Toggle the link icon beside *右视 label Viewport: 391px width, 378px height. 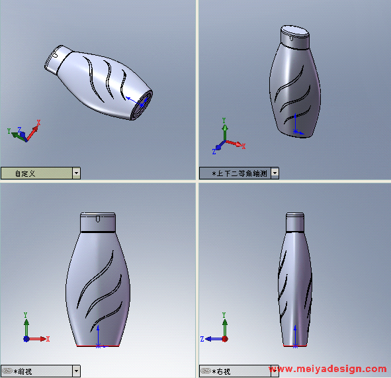tap(206, 371)
